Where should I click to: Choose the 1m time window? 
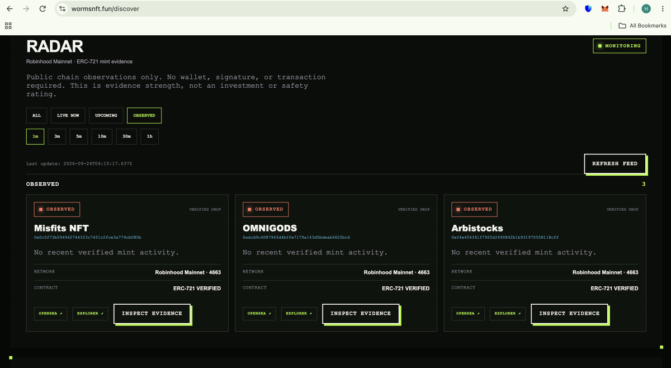click(x=35, y=136)
